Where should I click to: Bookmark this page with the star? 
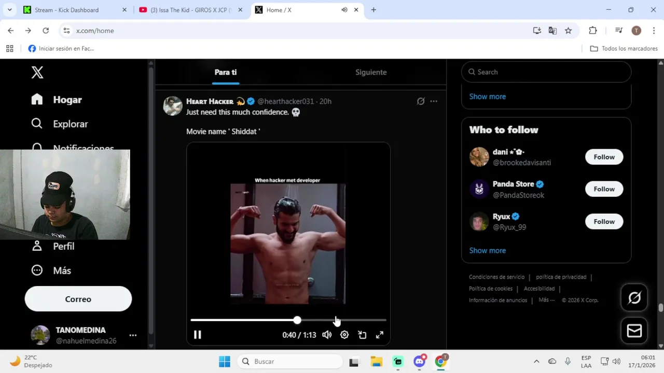coord(569,31)
